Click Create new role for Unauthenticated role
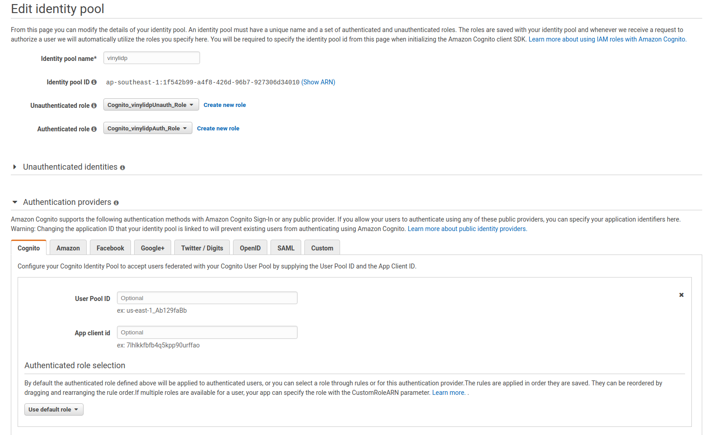709x435 pixels. [x=225, y=105]
